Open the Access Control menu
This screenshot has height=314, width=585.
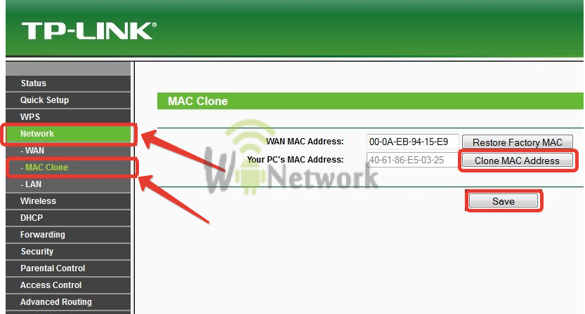pyautogui.click(x=68, y=285)
